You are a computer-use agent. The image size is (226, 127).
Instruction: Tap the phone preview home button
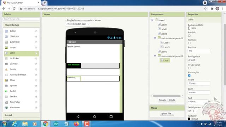pos(94,117)
